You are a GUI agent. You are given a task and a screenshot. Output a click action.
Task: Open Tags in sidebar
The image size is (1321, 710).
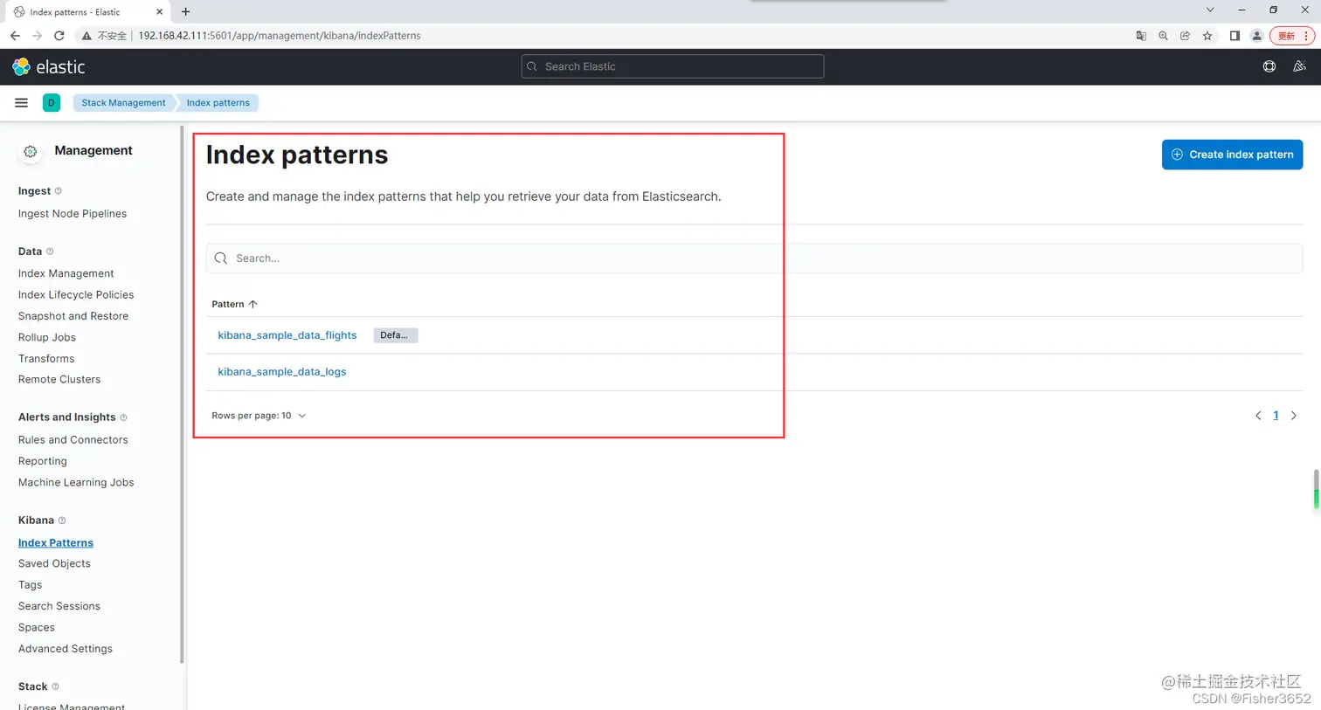[31, 585]
